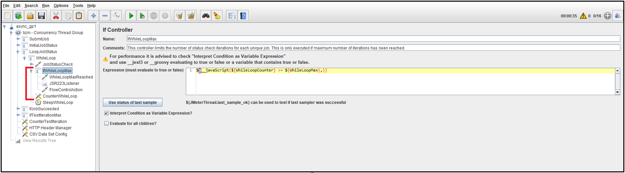Expand the IfTestIterationMax tree node

tap(18, 115)
